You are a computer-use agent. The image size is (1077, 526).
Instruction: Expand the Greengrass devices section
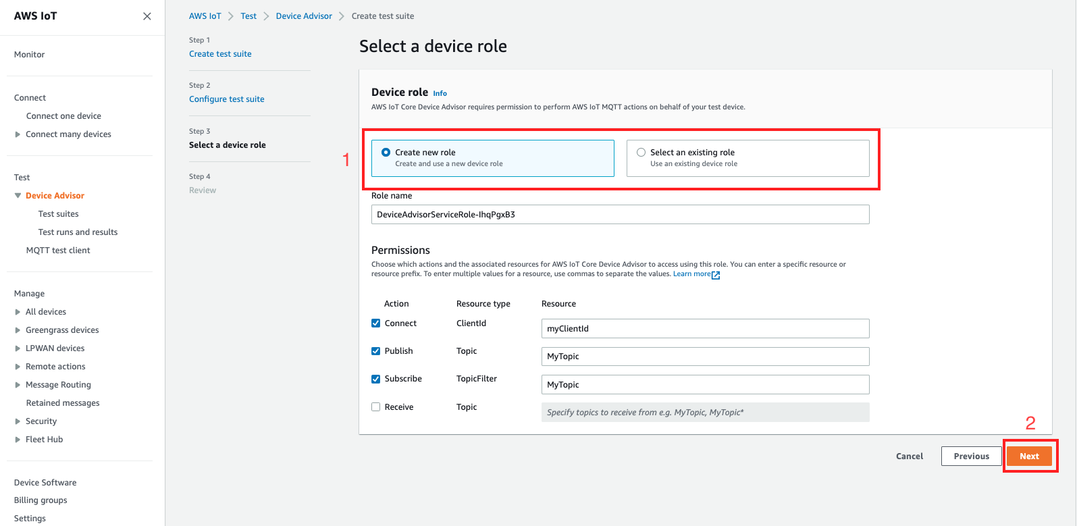(18, 330)
